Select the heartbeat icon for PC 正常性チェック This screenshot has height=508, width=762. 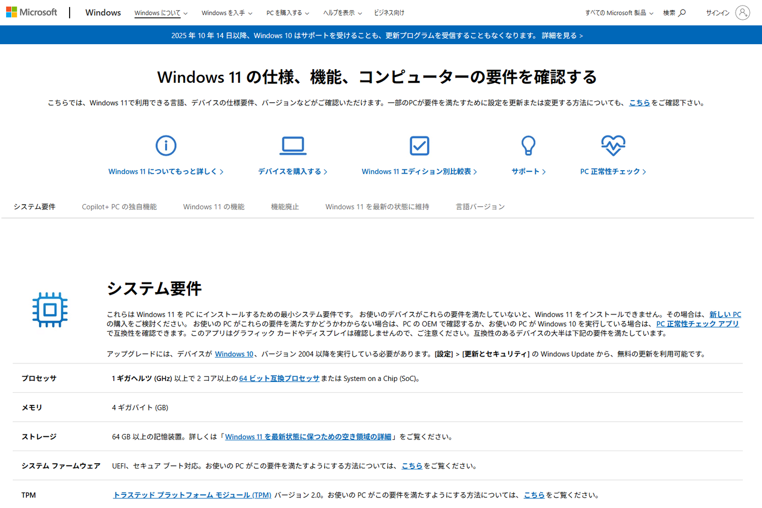[613, 145]
